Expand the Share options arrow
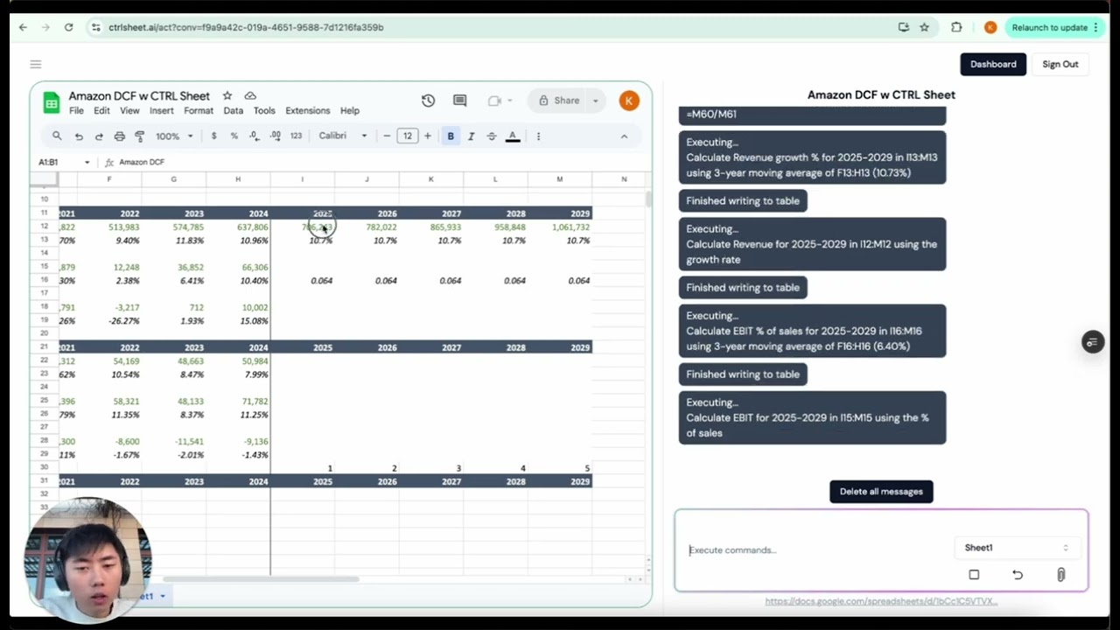Viewport: 1120px width, 630px height. pos(595,101)
